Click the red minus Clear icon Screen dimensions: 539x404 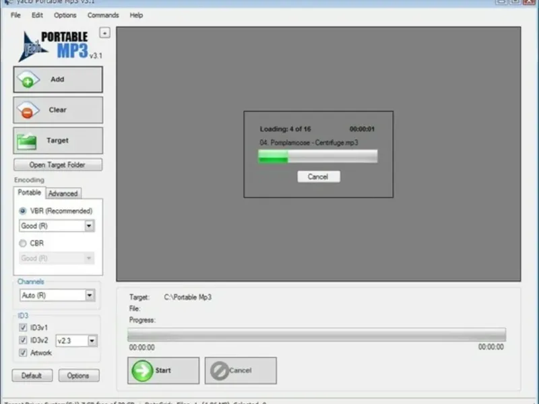[x=28, y=110]
